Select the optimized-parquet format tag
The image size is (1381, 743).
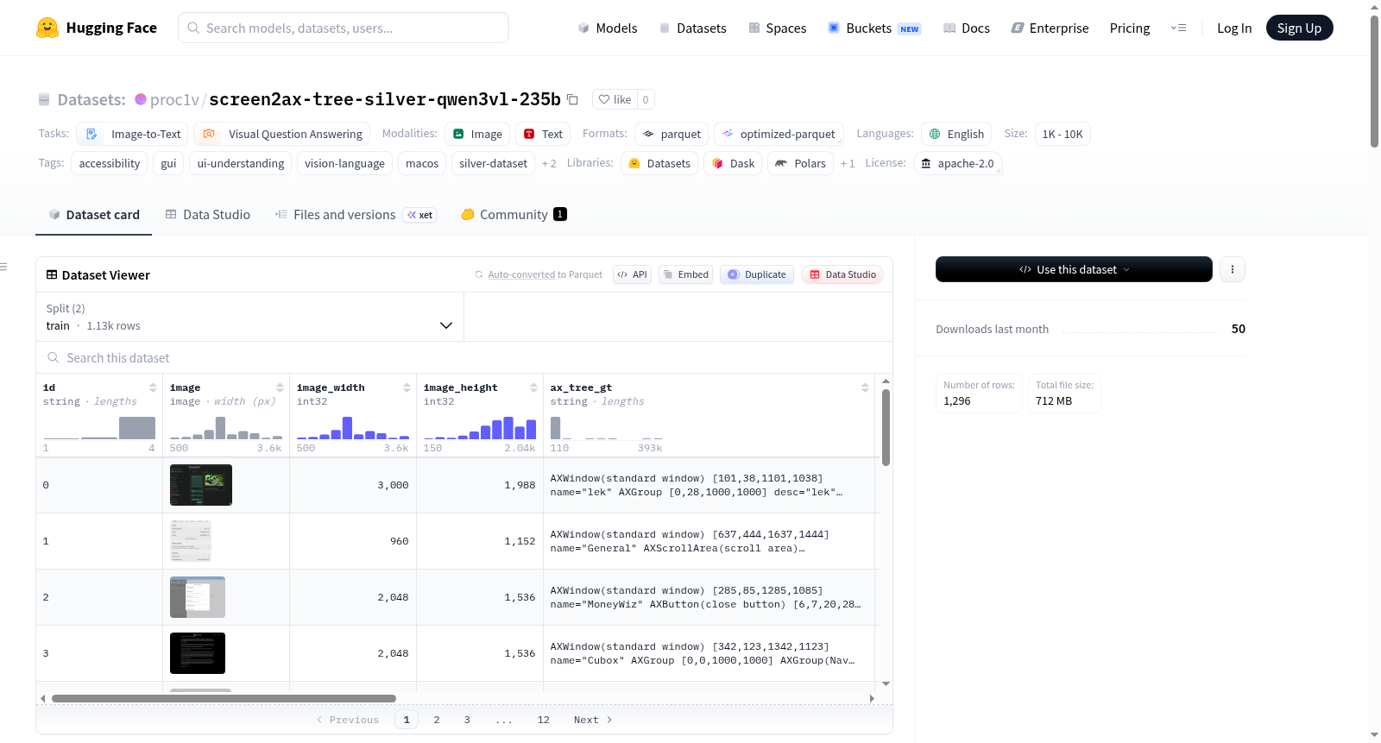(x=779, y=134)
